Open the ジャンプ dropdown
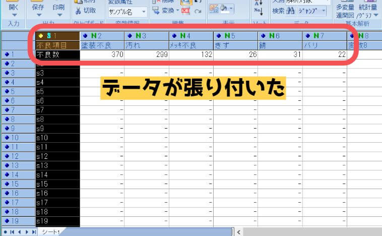 pyautogui.click(x=312, y=11)
